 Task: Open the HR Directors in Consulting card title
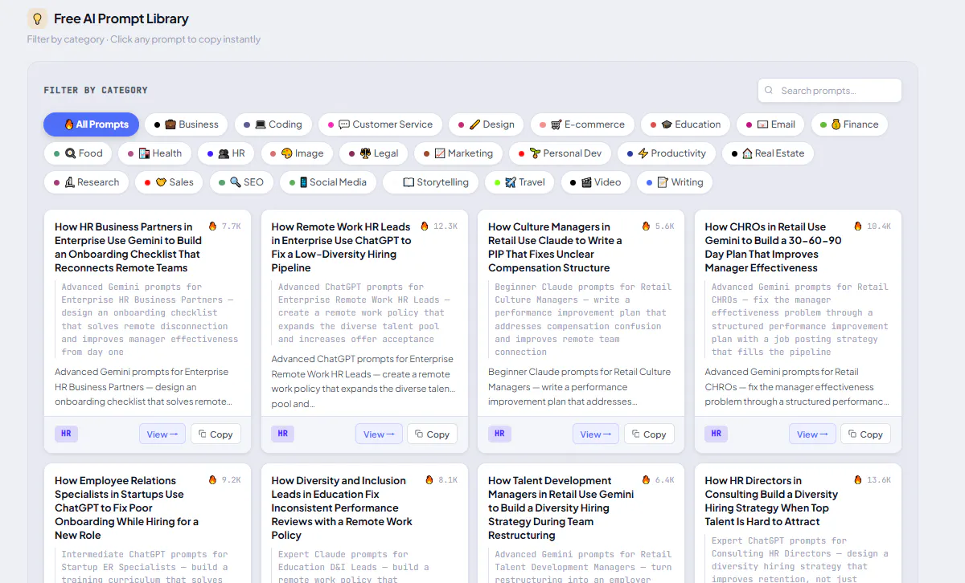pyautogui.click(x=771, y=501)
